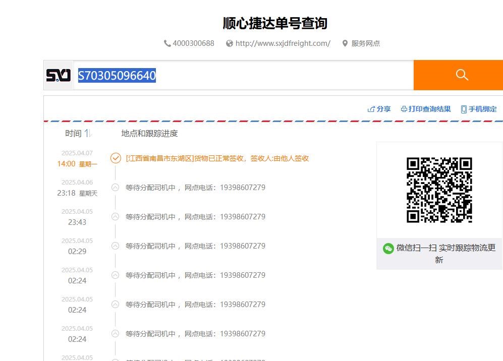Click the 等待分配司机中 status text in the 23:43 row
The height and width of the screenshot is (361, 503).
click(150, 217)
